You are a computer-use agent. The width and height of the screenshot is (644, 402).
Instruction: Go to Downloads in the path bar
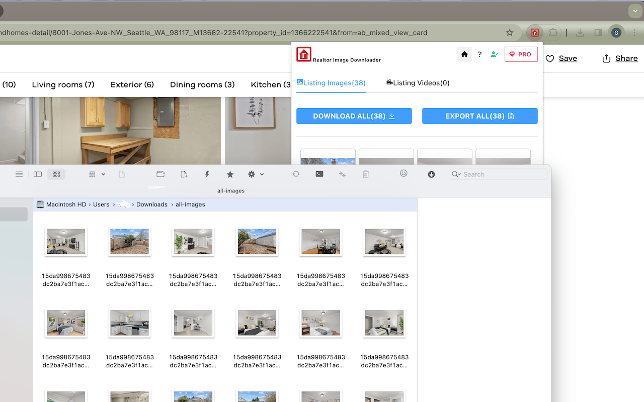click(x=152, y=205)
